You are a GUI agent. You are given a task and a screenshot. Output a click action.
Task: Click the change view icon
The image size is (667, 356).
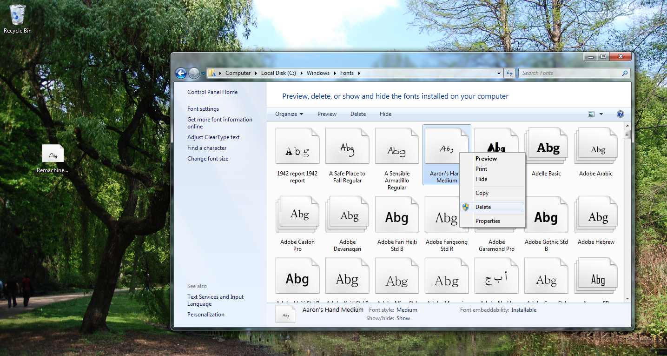(591, 114)
